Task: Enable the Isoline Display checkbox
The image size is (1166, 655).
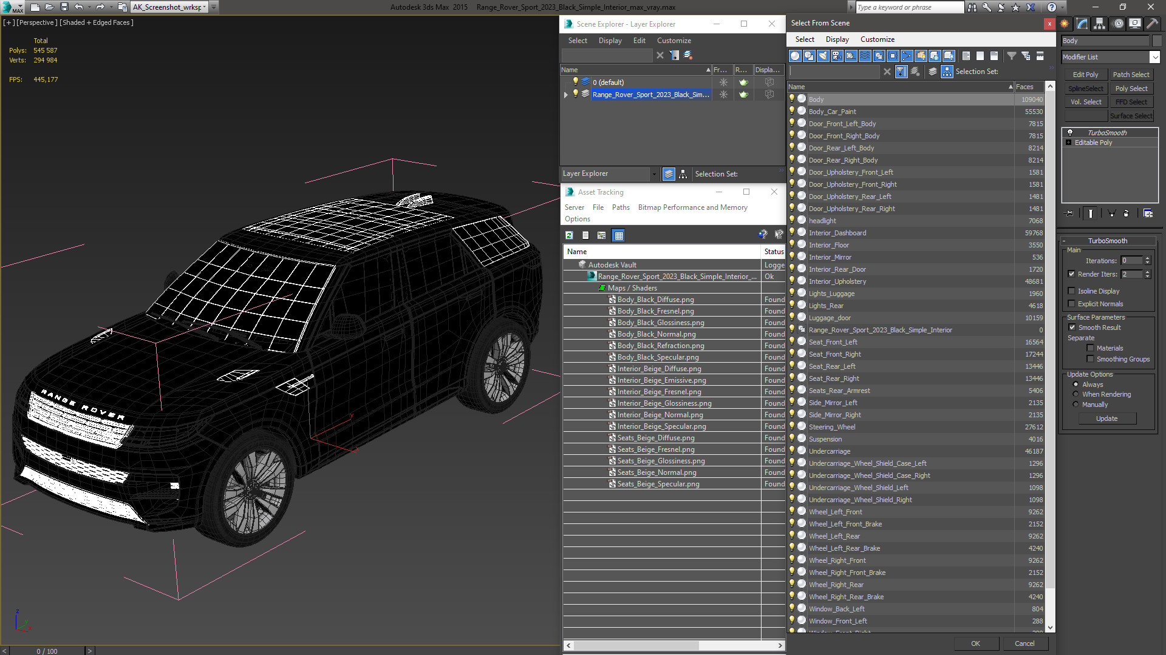Action: pyautogui.click(x=1072, y=291)
